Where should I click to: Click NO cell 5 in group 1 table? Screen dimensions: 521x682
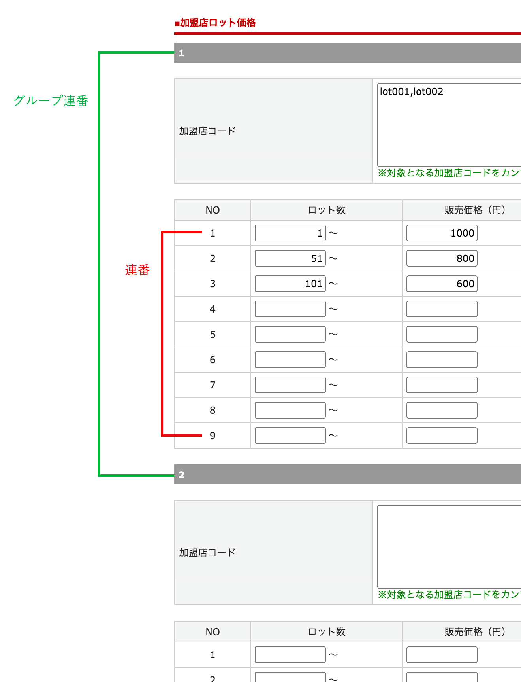pyautogui.click(x=213, y=334)
